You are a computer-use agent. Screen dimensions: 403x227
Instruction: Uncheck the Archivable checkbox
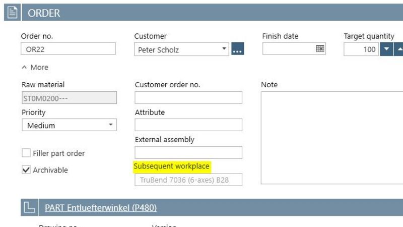(26, 170)
